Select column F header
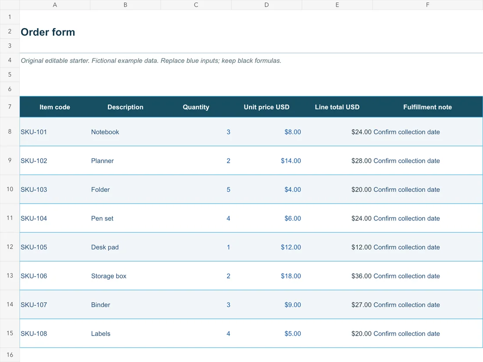483x362 pixels. point(428,5)
